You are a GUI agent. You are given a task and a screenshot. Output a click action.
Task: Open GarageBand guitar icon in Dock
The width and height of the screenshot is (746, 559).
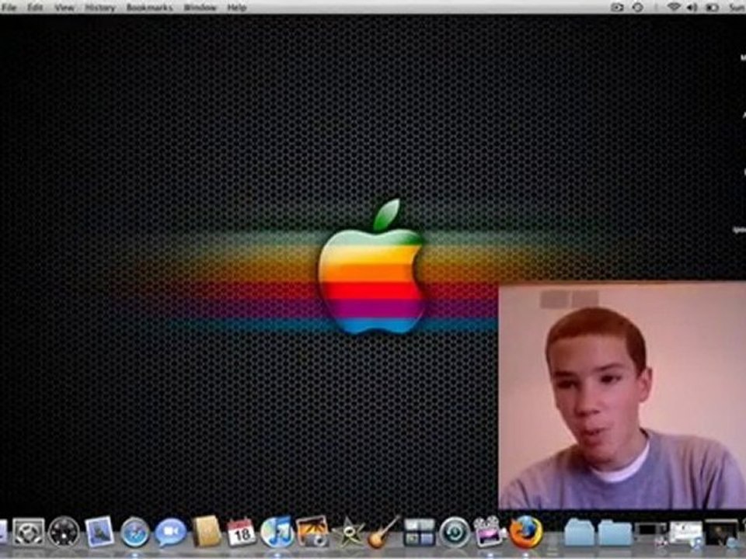pyautogui.click(x=383, y=531)
